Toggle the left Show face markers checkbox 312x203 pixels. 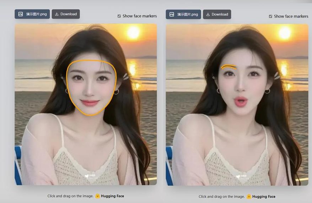coord(119,16)
